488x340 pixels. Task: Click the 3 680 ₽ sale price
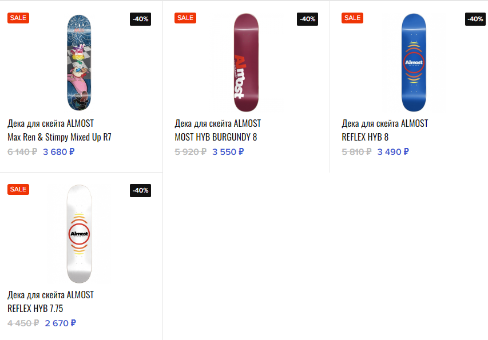click(58, 152)
